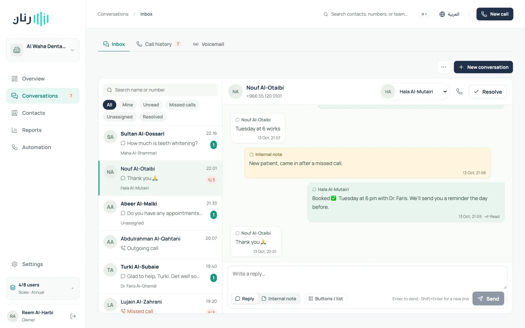Select the Reply composer mode
525x328 pixels.
245,299
